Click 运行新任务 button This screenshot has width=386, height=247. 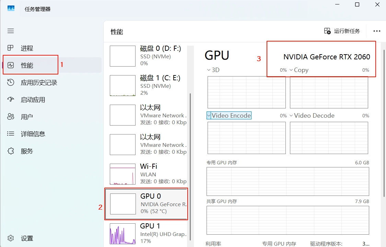pyautogui.click(x=342, y=31)
